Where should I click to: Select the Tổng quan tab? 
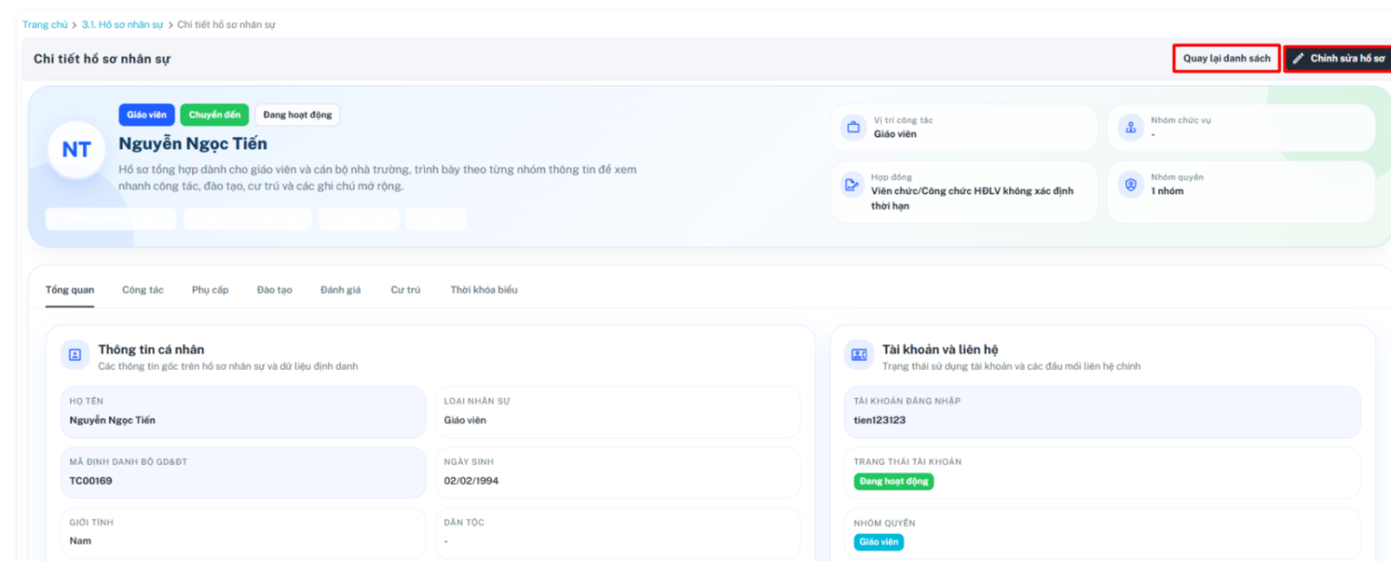(70, 290)
